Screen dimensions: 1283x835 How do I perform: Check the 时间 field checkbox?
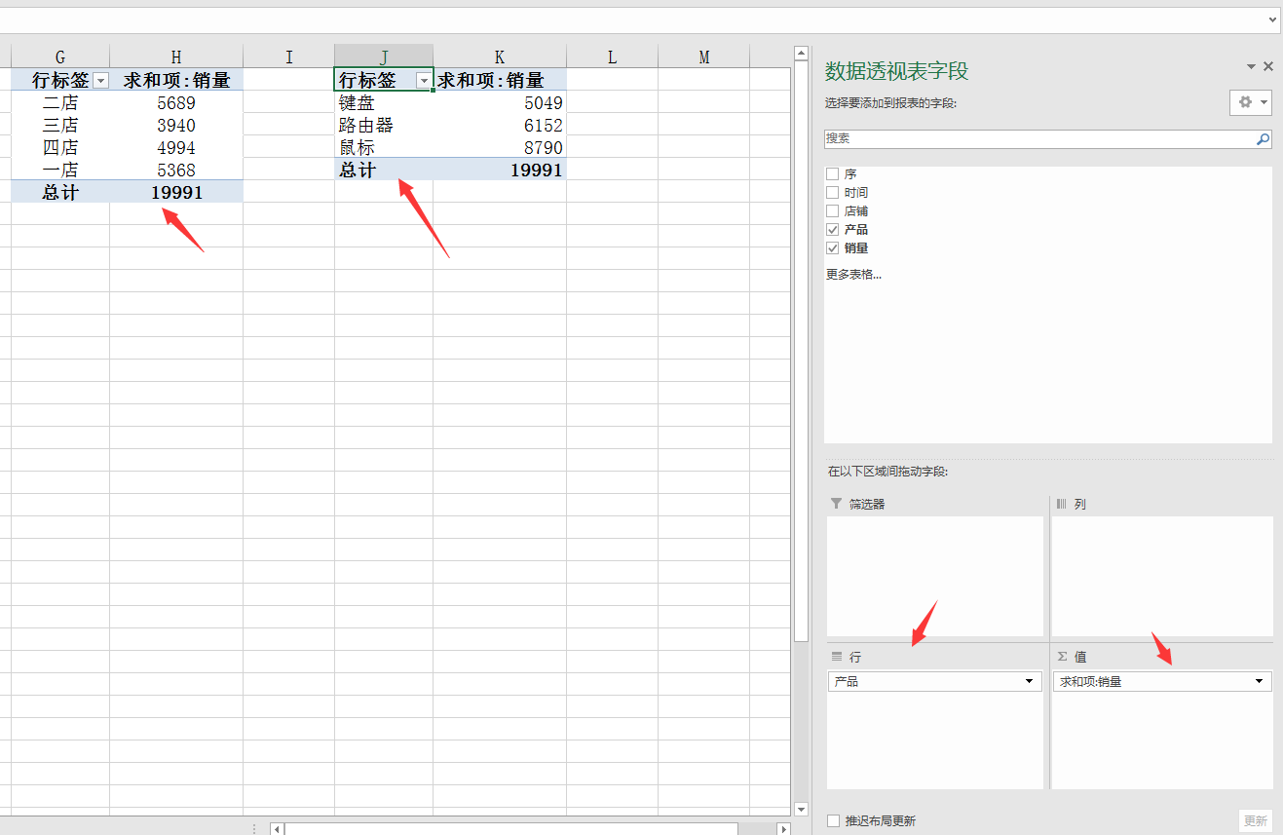point(832,192)
